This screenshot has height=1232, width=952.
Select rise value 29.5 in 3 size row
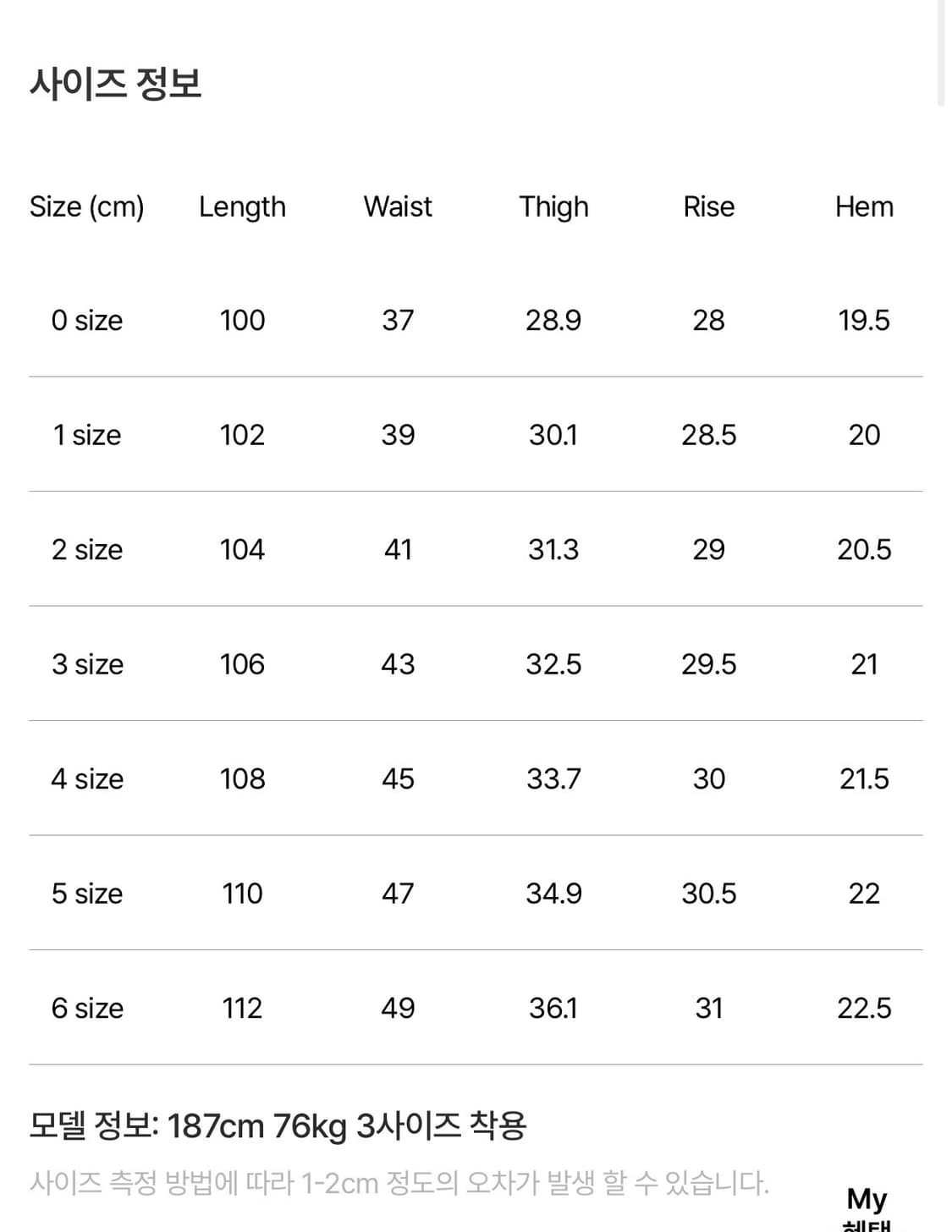[709, 664]
